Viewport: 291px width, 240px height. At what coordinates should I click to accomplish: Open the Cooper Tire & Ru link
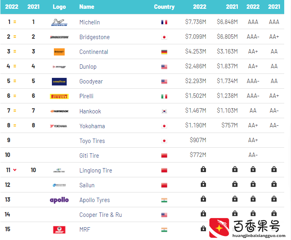coord(101,215)
